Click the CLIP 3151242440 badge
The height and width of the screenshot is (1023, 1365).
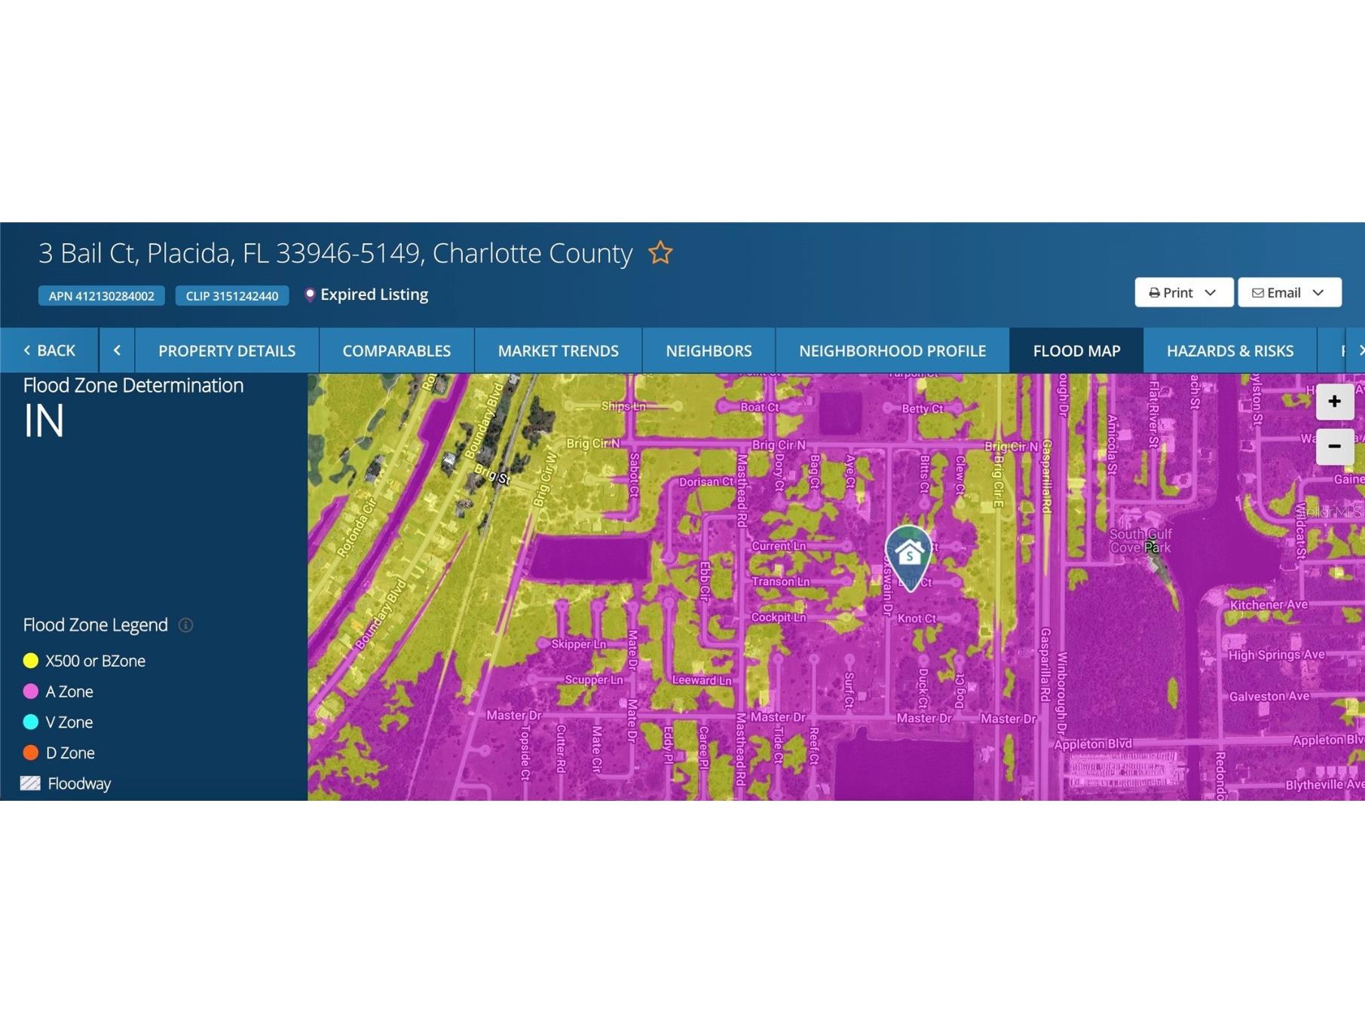click(232, 296)
